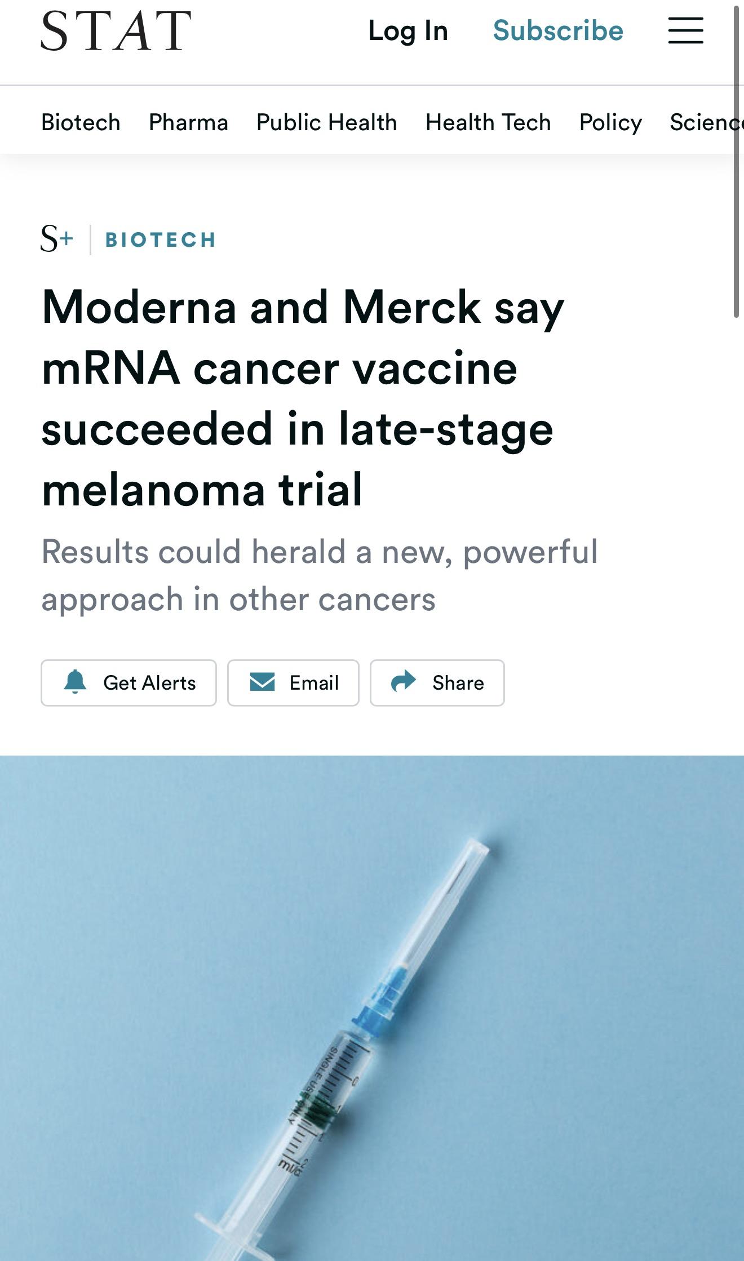Navigate to the Policy section
Screen dimensions: 744x1261
(x=610, y=123)
